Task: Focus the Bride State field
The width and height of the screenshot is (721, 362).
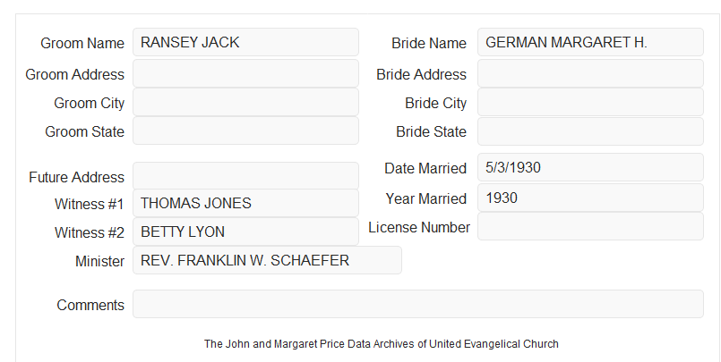Action: (590, 131)
